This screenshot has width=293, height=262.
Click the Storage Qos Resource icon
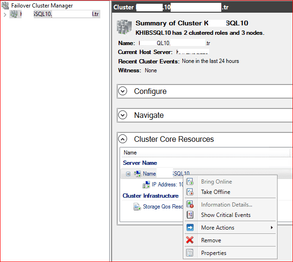point(137,207)
